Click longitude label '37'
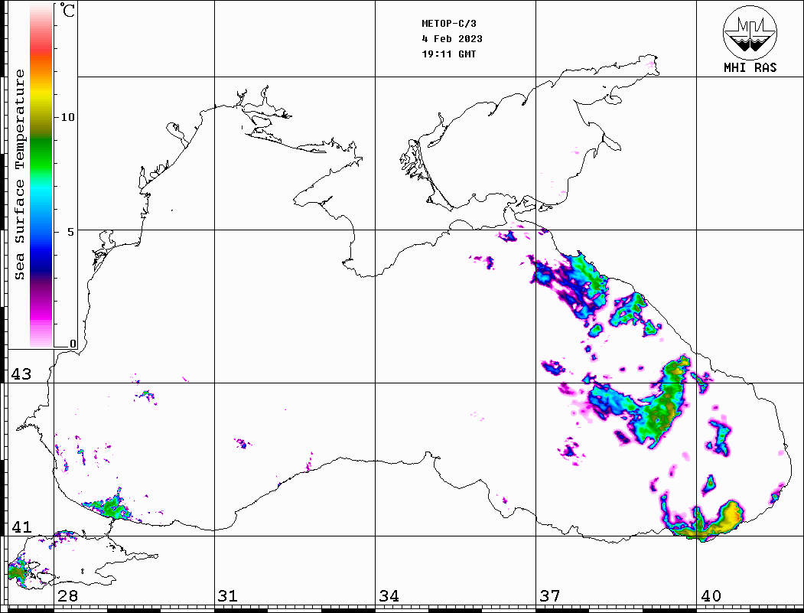 click(550, 595)
